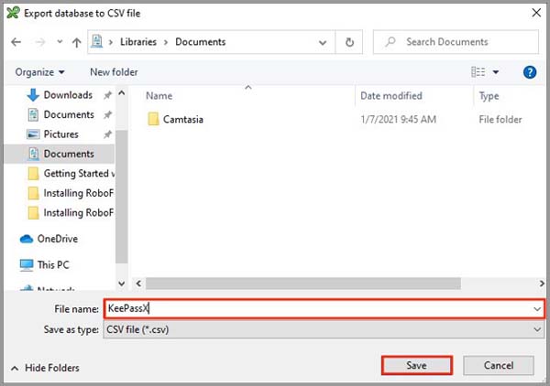
Task: Click the This PC monitor icon
Action: 27,265
